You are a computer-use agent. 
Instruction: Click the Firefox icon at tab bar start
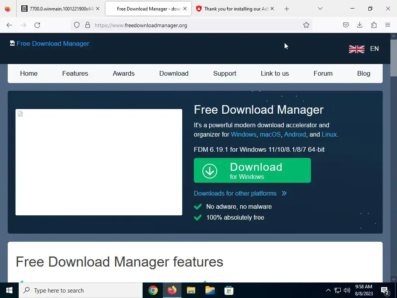(8, 9)
